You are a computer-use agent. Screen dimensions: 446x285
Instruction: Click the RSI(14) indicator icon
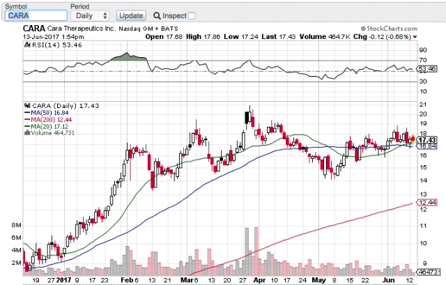click(x=27, y=45)
